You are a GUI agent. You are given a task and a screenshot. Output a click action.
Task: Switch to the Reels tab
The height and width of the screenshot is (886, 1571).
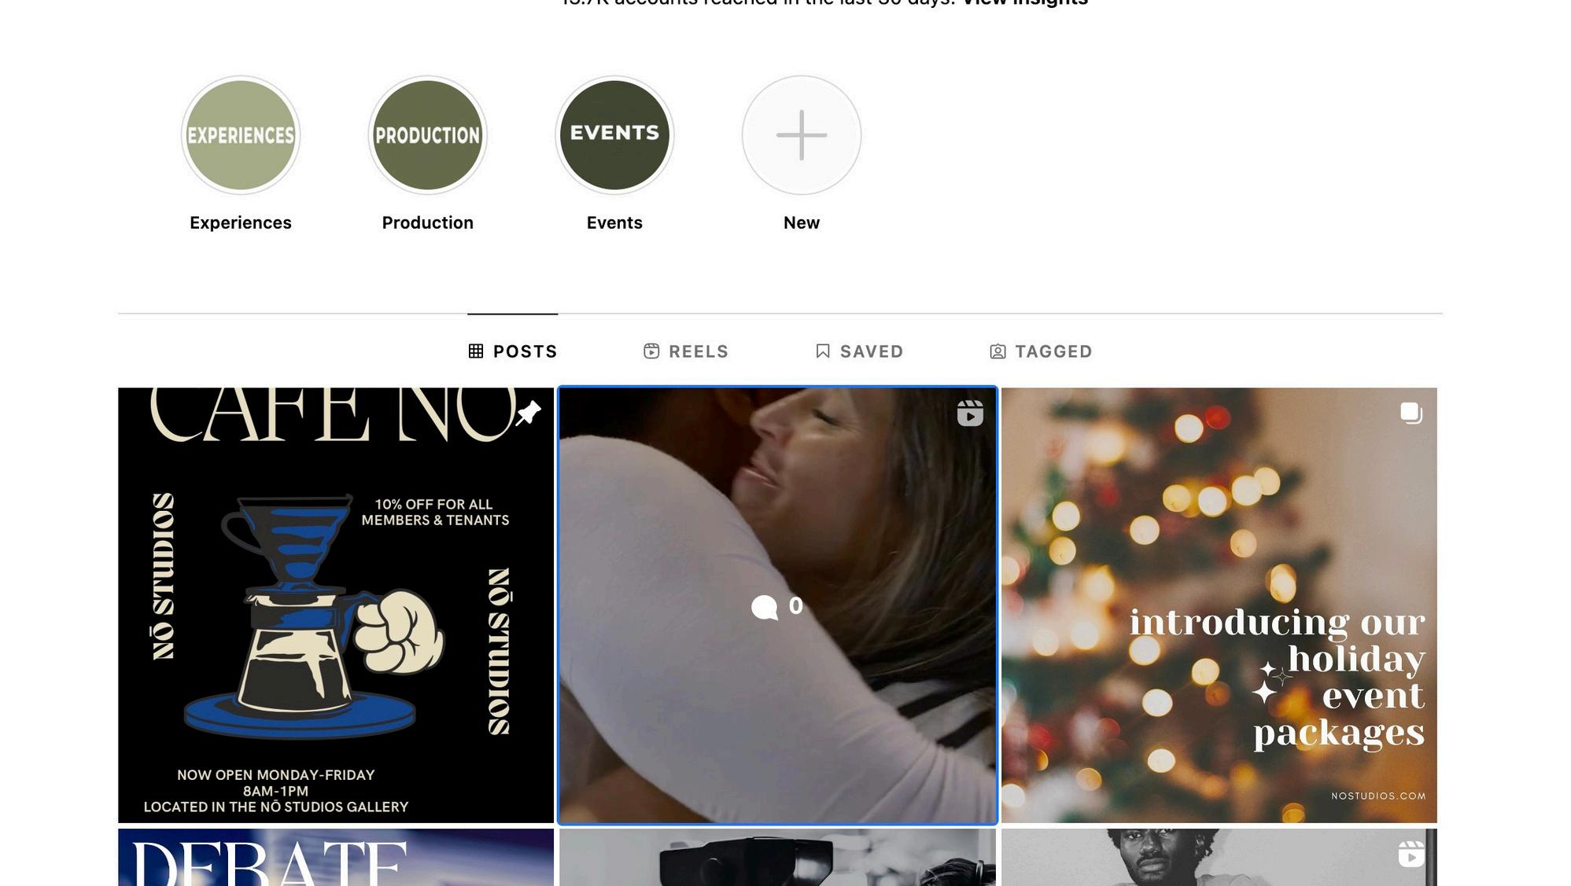click(686, 351)
